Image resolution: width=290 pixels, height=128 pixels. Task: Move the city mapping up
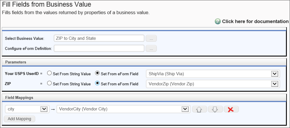(199, 109)
